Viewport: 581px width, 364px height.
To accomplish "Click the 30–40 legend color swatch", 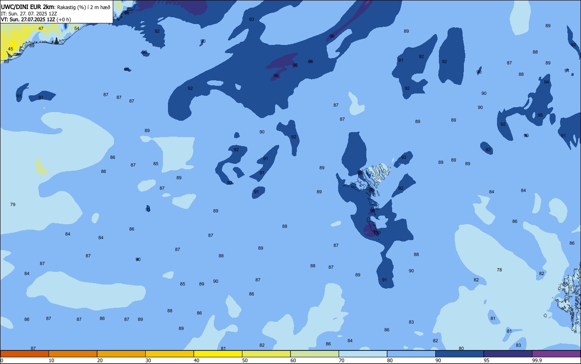I will pyautogui.click(x=169, y=354).
